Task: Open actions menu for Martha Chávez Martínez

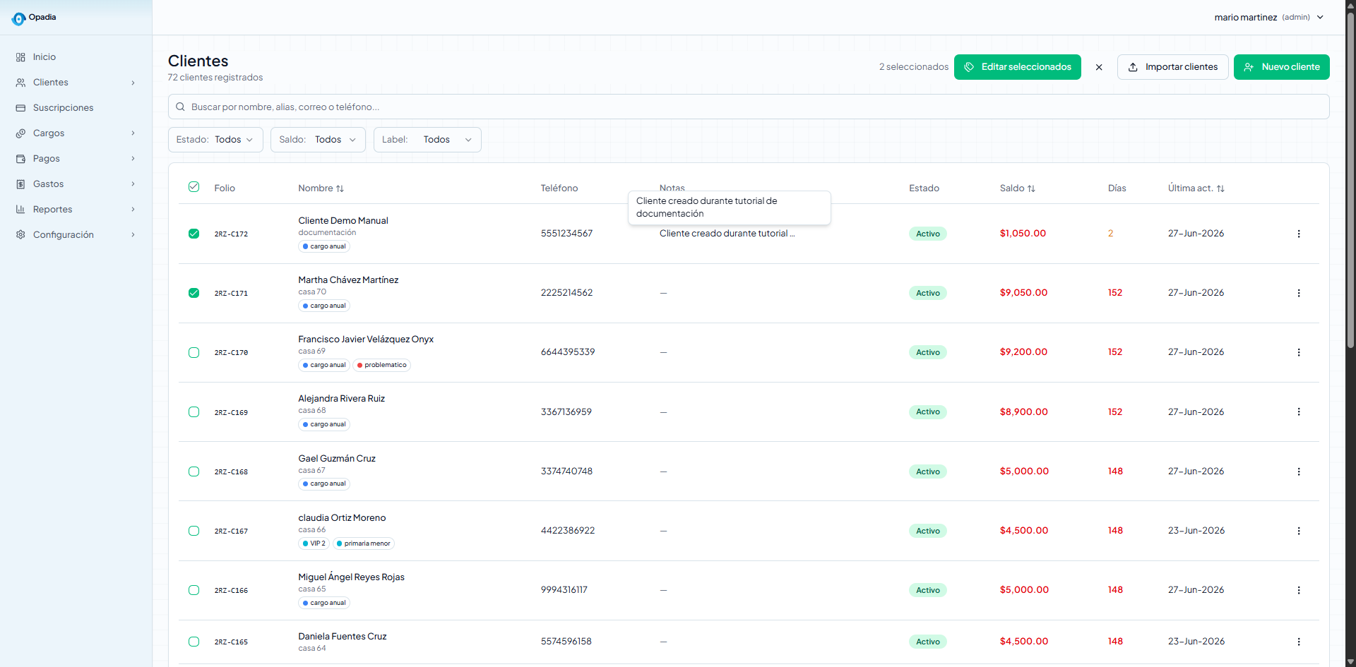Action: (1299, 293)
